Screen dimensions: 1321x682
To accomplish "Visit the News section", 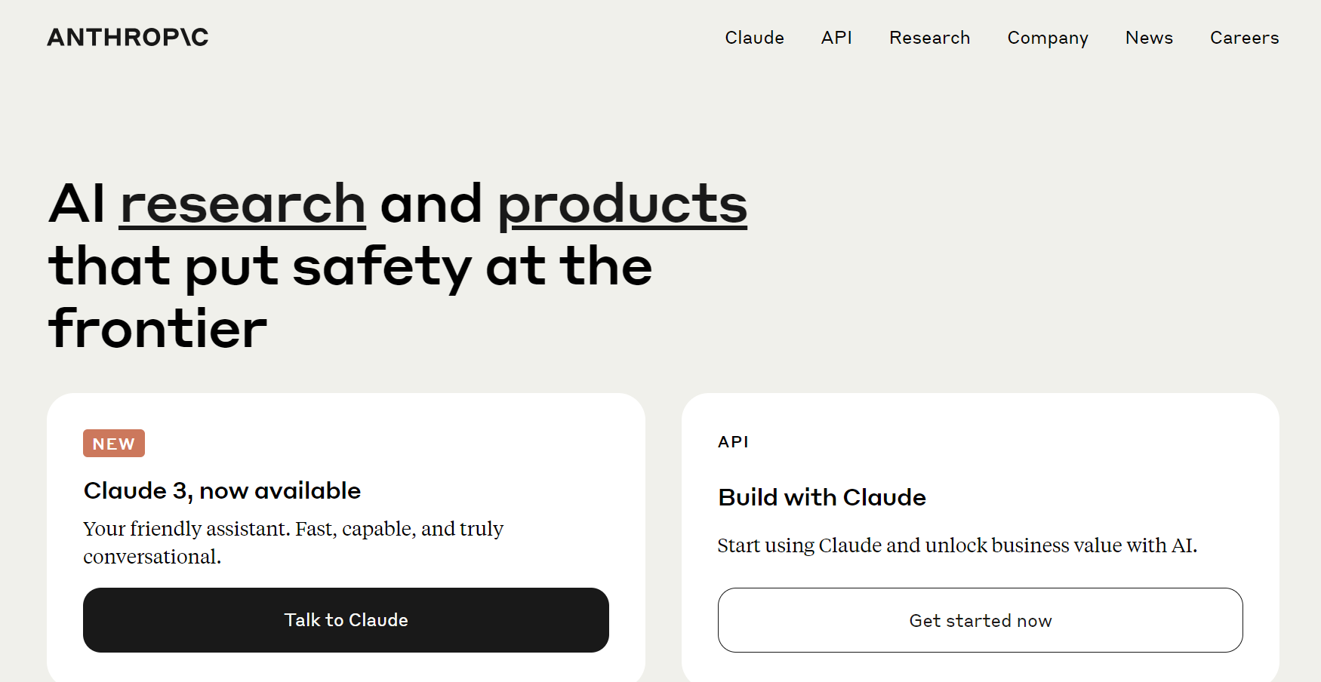I will click(x=1149, y=38).
